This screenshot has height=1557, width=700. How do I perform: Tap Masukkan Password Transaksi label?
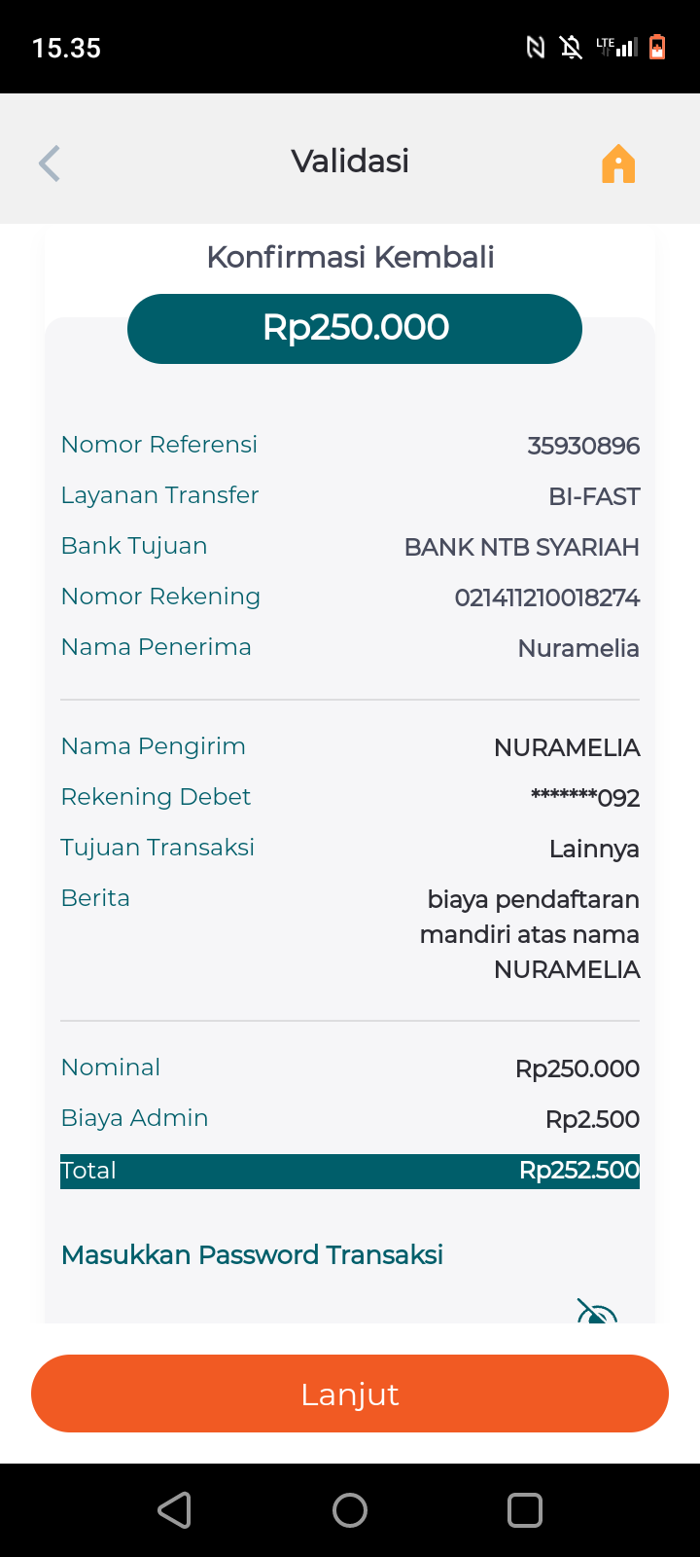pyautogui.click(x=252, y=1255)
